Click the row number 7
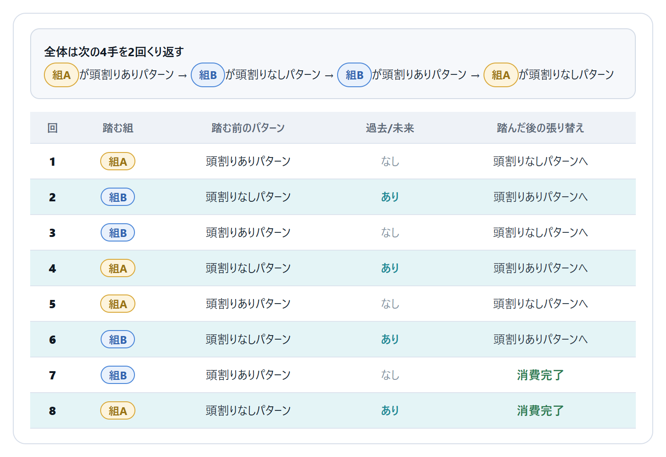 pos(53,375)
